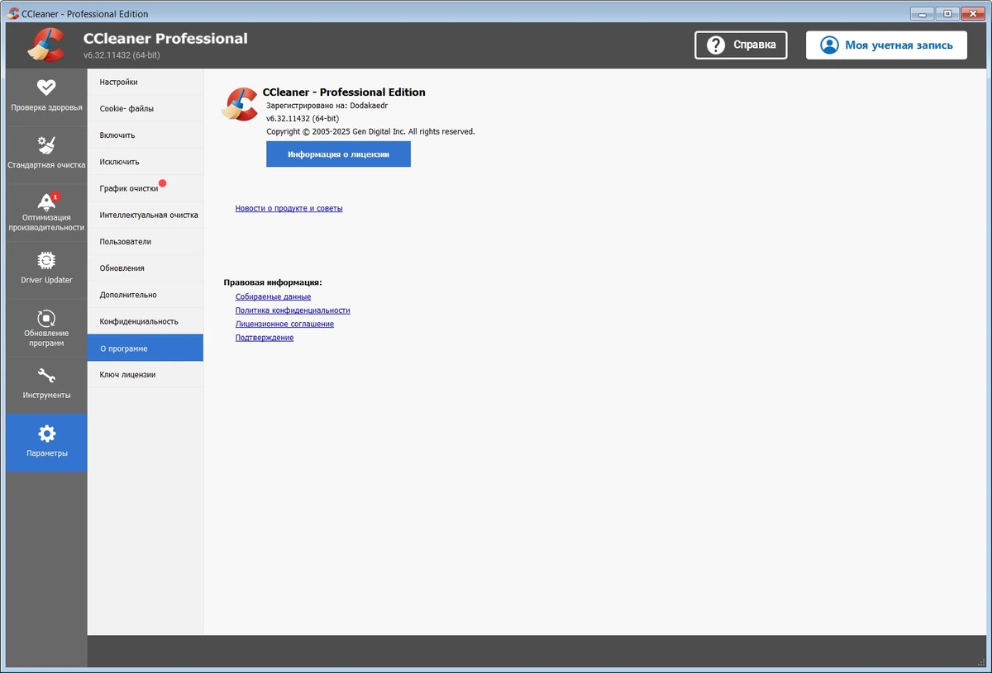The height and width of the screenshot is (673, 992).
Task: Open Новости о продукте и советы link
Action: pos(289,208)
